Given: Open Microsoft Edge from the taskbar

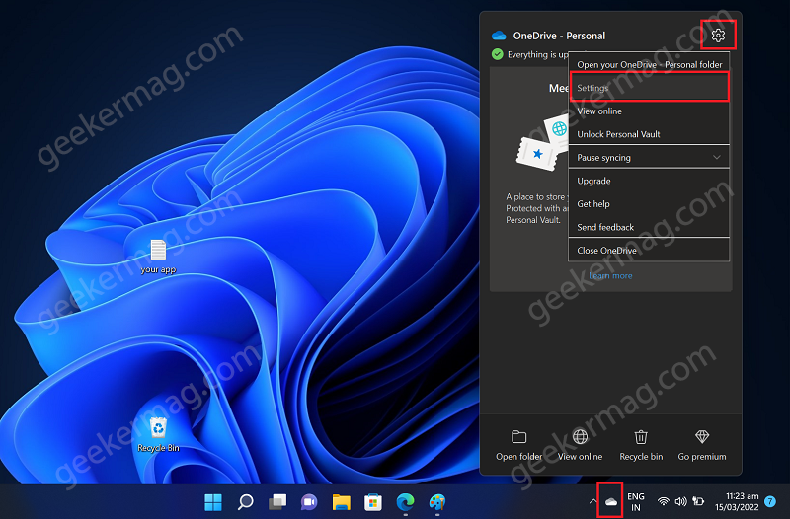Looking at the screenshot, I should pyautogui.click(x=405, y=502).
